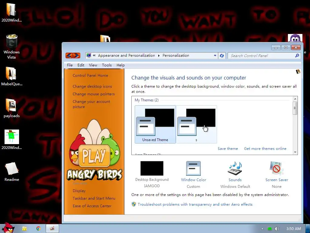The height and width of the screenshot is (233, 310).
Task: Open the Help menu
Action: pyautogui.click(x=120, y=65)
